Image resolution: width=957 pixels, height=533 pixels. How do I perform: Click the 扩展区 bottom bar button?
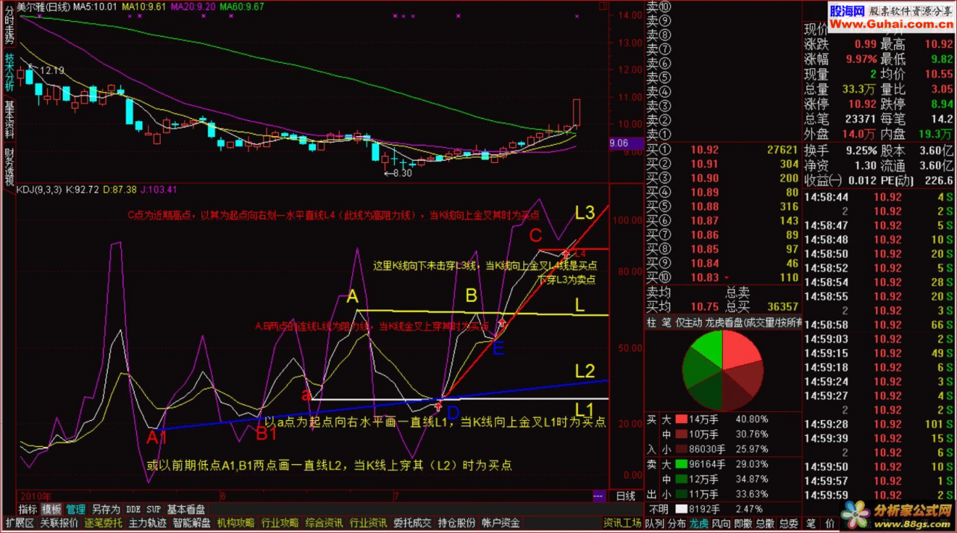pos(19,523)
